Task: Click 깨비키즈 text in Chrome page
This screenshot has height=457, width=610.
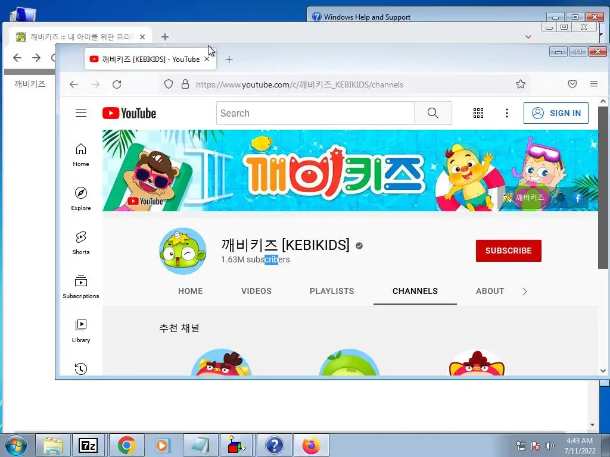Action: point(30,84)
